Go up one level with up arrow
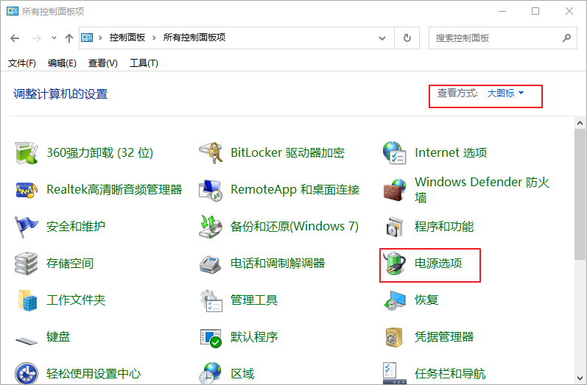The height and width of the screenshot is (385, 587). coord(69,38)
